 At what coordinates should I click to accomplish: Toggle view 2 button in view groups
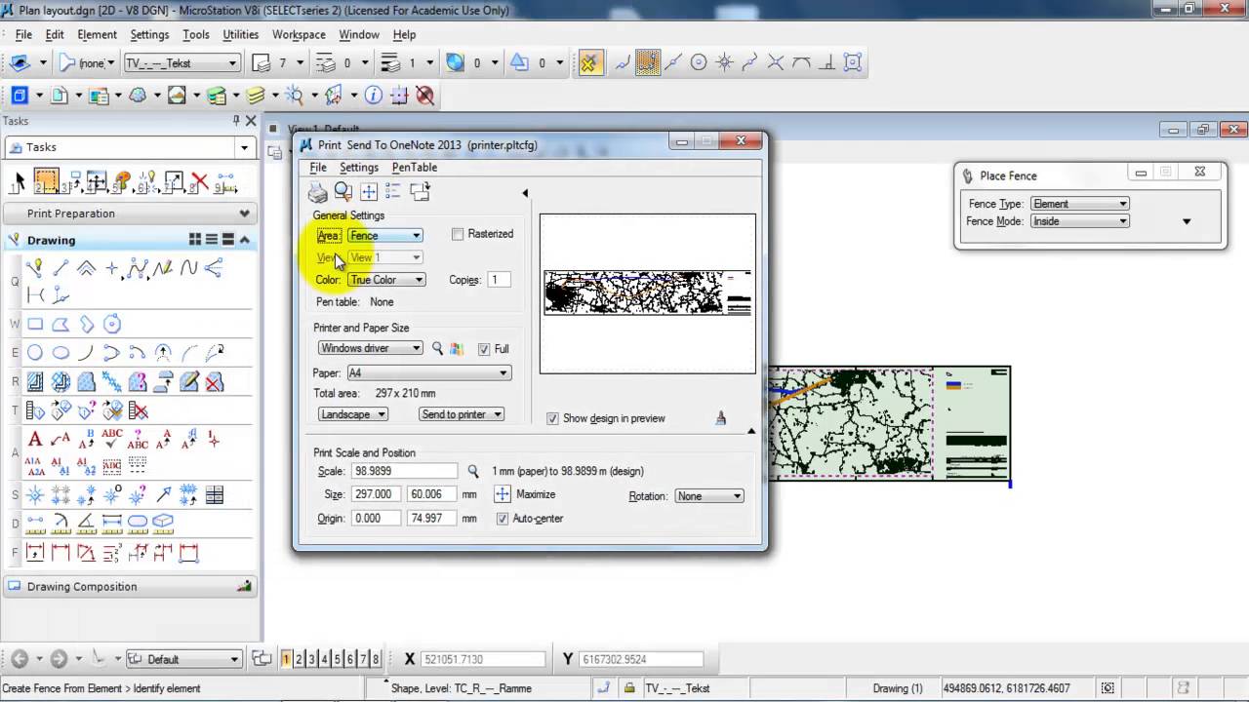pyautogui.click(x=299, y=659)
